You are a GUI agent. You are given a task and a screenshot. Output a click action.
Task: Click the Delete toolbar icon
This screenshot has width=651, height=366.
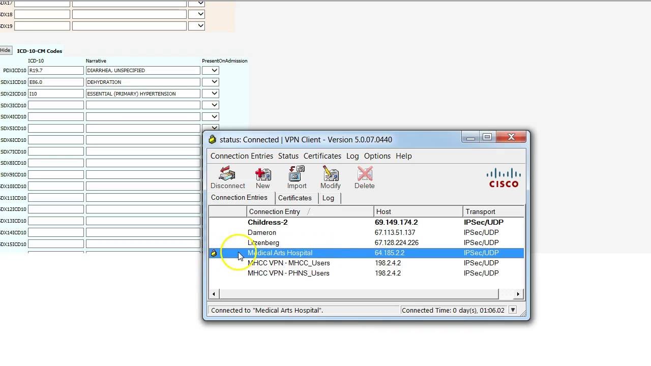[x=365, y=174]
